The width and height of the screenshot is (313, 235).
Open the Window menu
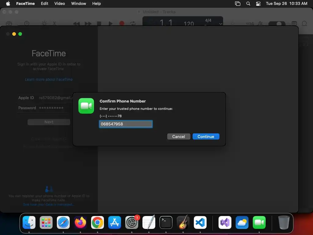coord(79,3)
